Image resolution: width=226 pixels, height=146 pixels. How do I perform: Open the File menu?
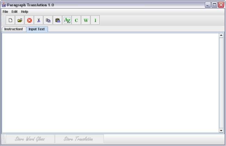pos(5,12)
